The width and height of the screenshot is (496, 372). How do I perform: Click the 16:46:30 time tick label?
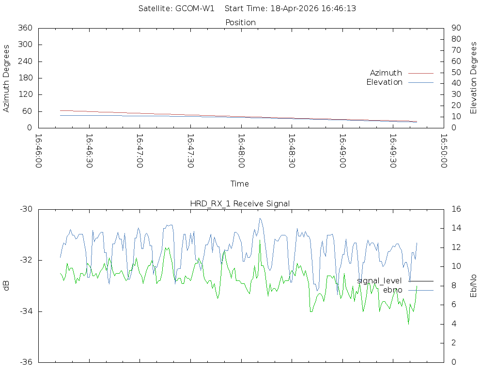[89, 151]
